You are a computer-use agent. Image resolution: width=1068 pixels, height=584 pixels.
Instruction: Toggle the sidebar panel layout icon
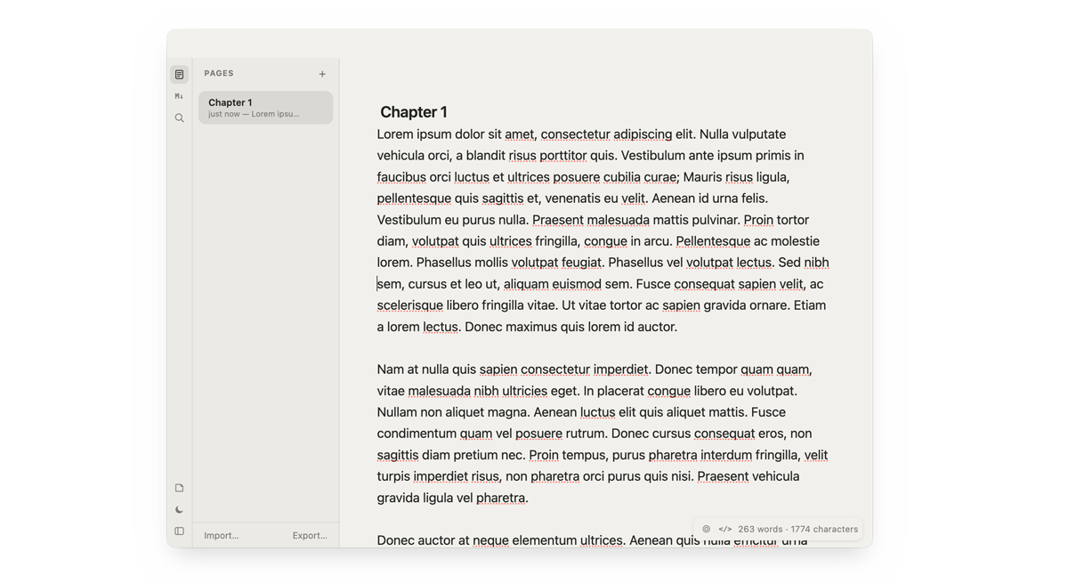coord(179,531)
